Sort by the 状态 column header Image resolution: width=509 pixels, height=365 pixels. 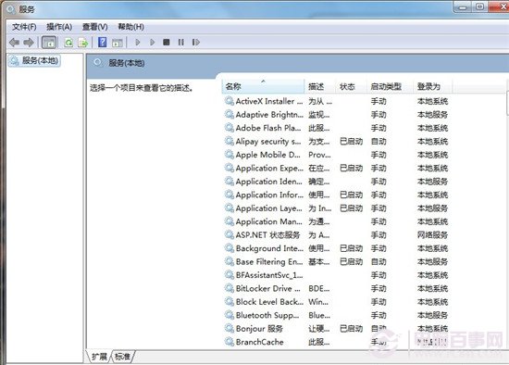click(x=351, y=86)
